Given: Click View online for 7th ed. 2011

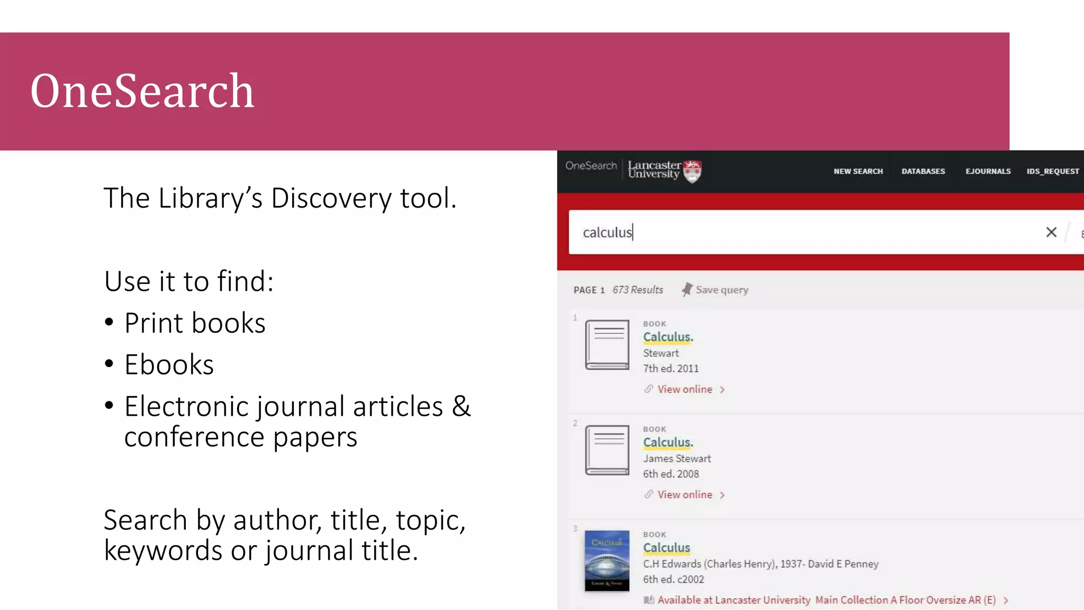Looking at the screenshot, I should pos(685,389).
